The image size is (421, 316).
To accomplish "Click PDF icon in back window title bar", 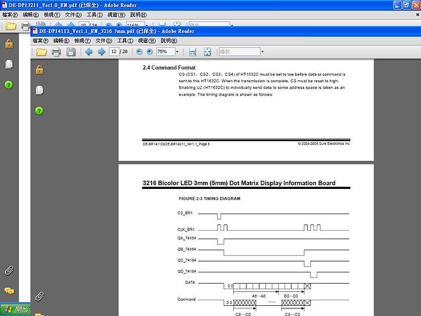I will click(x=4, y=5).
